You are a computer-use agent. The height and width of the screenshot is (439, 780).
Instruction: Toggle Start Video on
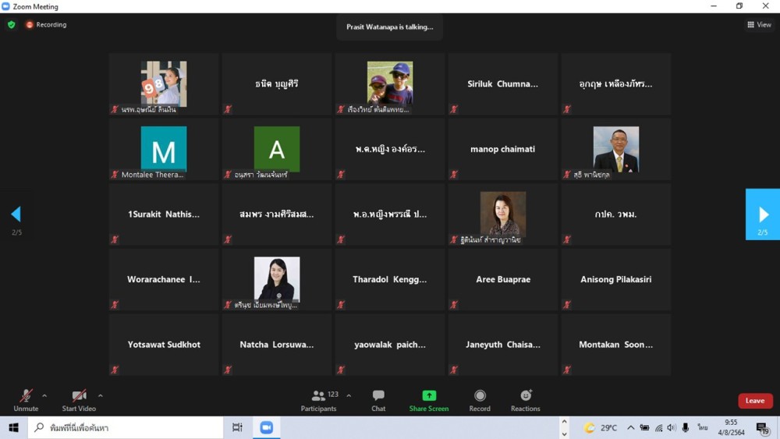coord(79,400)
